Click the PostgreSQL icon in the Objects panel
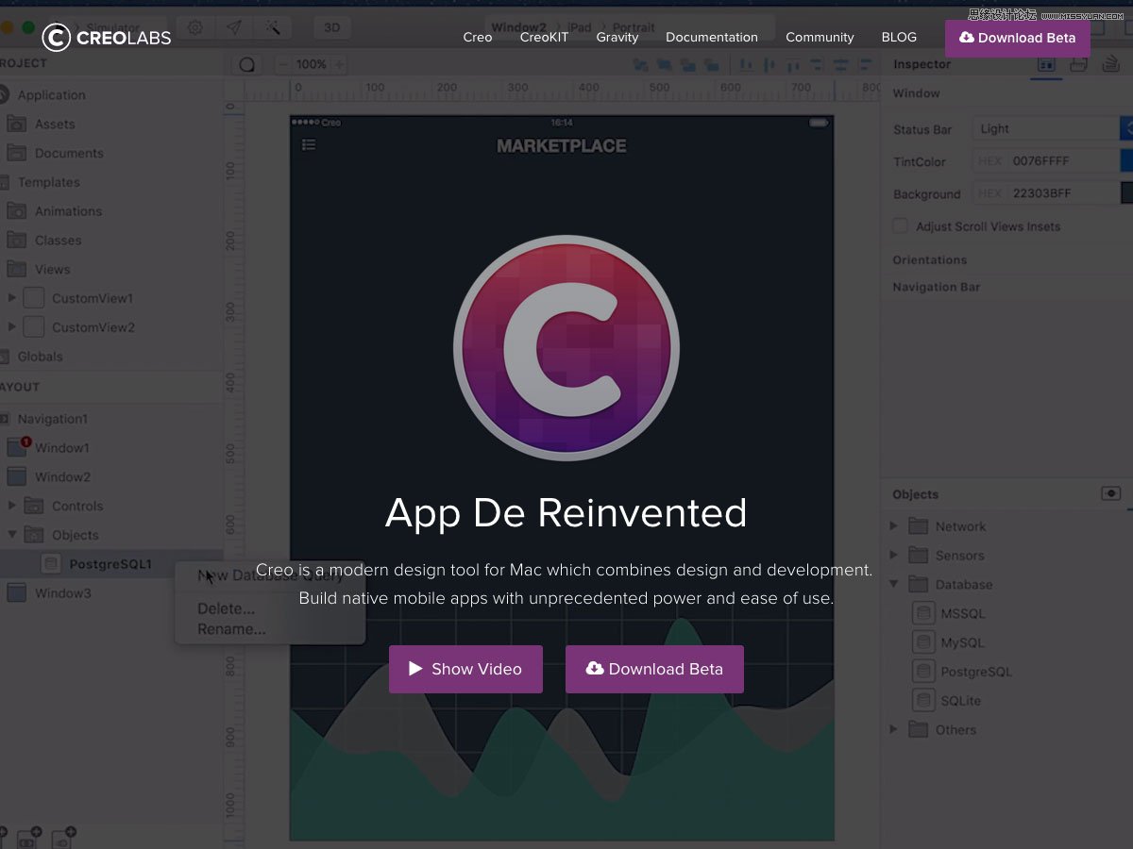This screenshot has width=1133, height=849. (923, 672)
